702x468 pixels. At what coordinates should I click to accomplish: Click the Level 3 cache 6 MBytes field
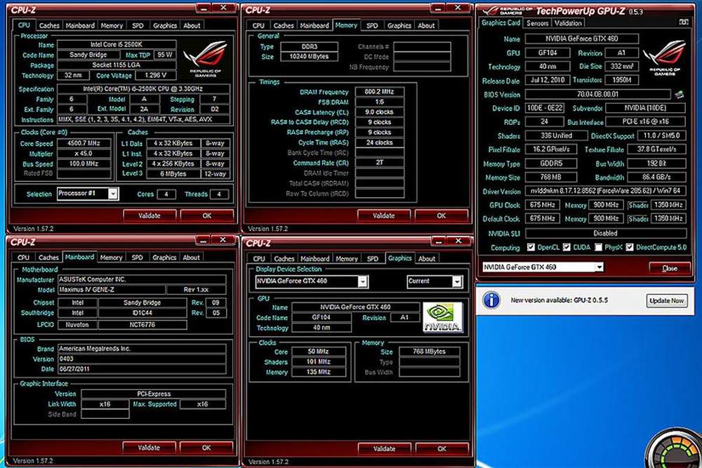tap(173, 173)
